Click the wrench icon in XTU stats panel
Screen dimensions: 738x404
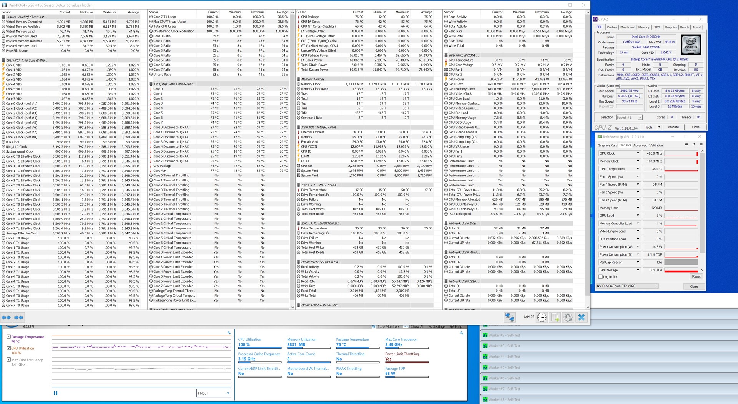coord(461,333)
